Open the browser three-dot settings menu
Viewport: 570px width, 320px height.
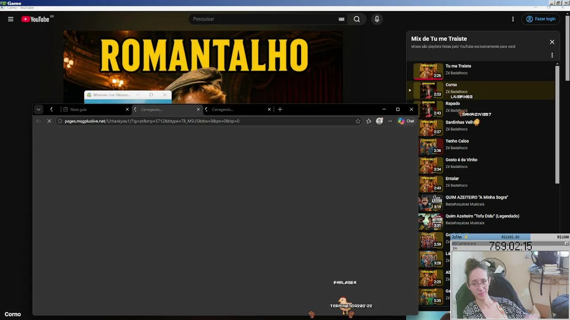pyautogui.click(x=390, y=121)
